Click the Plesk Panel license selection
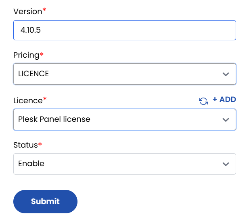Screen dimensions: 249x223 (54, 120)
